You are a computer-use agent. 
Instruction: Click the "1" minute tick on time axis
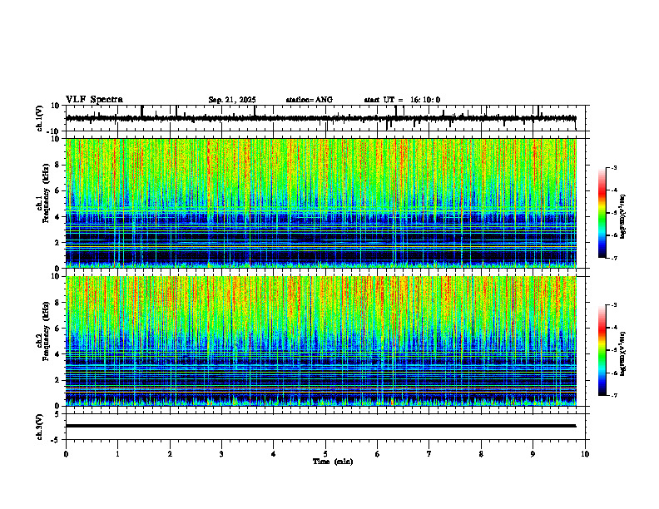[x=117, y=454]
